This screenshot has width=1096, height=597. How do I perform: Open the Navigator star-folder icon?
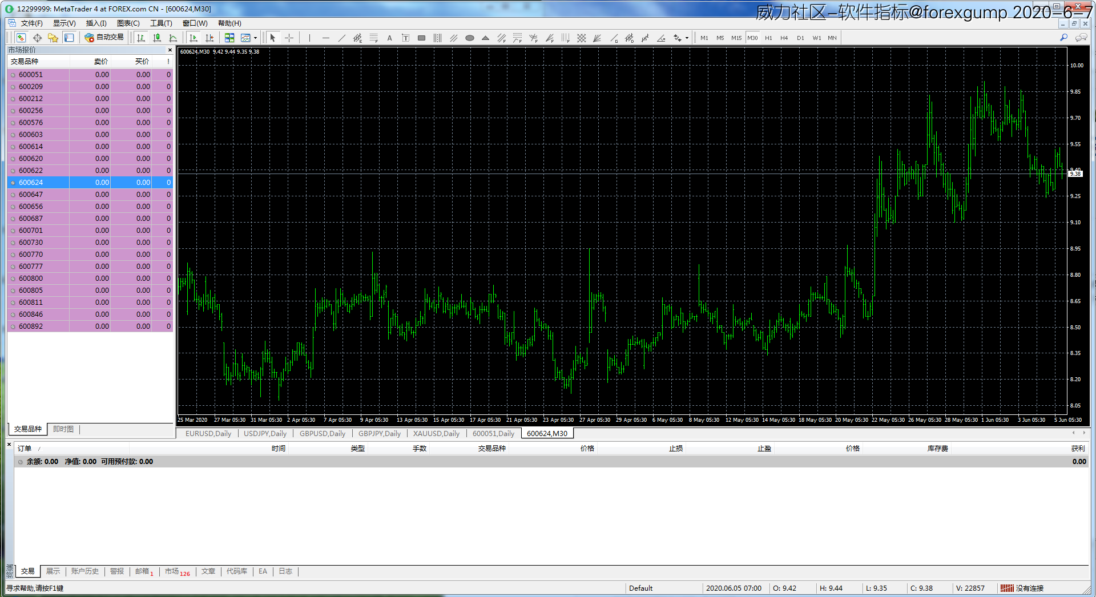click(x=53, y=38)
